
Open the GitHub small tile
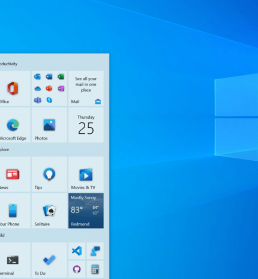[x=77, y=269]
